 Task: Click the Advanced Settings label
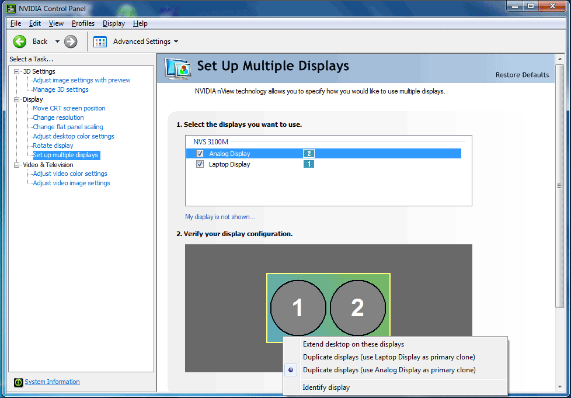pos(142,41)
